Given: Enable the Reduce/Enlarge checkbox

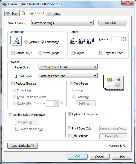Looking at the screenshot, I should coord(13,84).
